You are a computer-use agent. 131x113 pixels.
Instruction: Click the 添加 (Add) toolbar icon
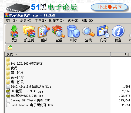[14, 31]
